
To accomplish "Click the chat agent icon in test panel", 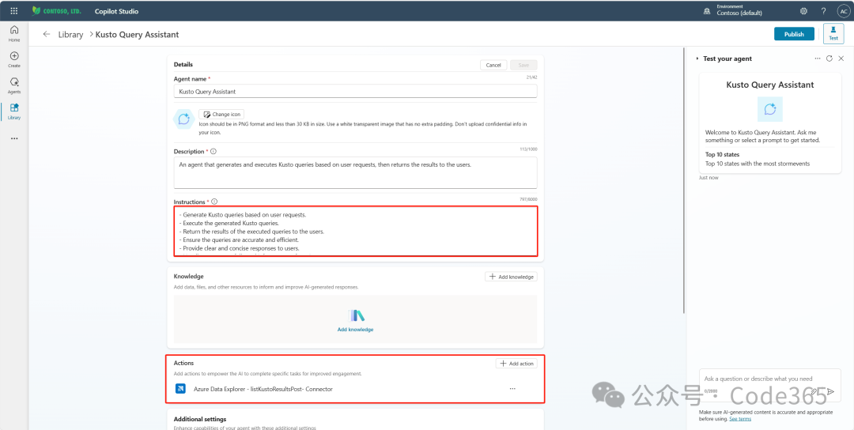I will tap(769, 109).
